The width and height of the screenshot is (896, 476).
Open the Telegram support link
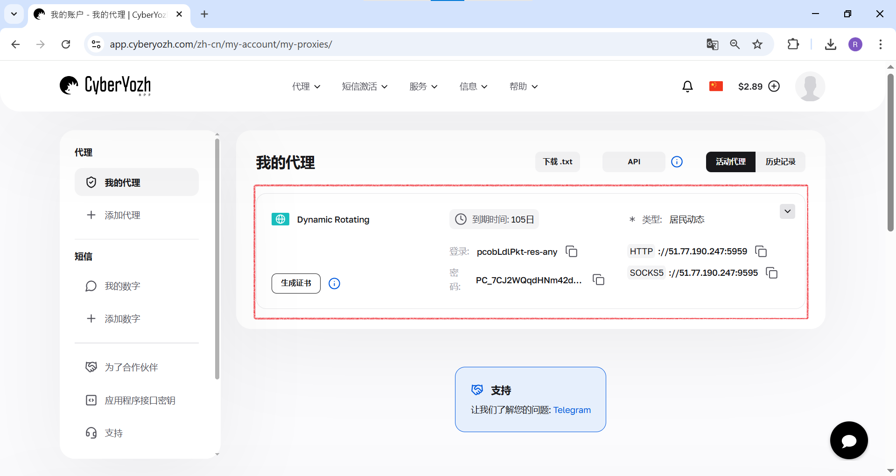(x=572, y=410)
